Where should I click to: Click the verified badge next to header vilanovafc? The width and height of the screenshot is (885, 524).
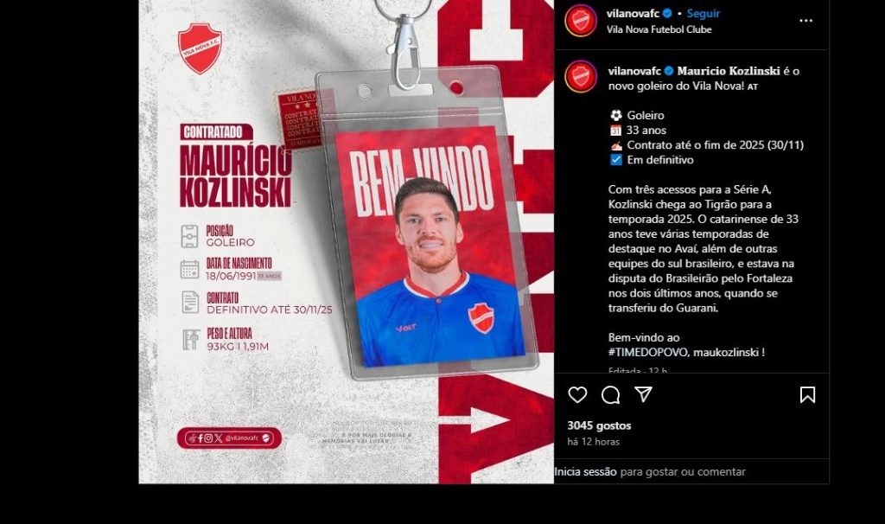tap(667, 13)
